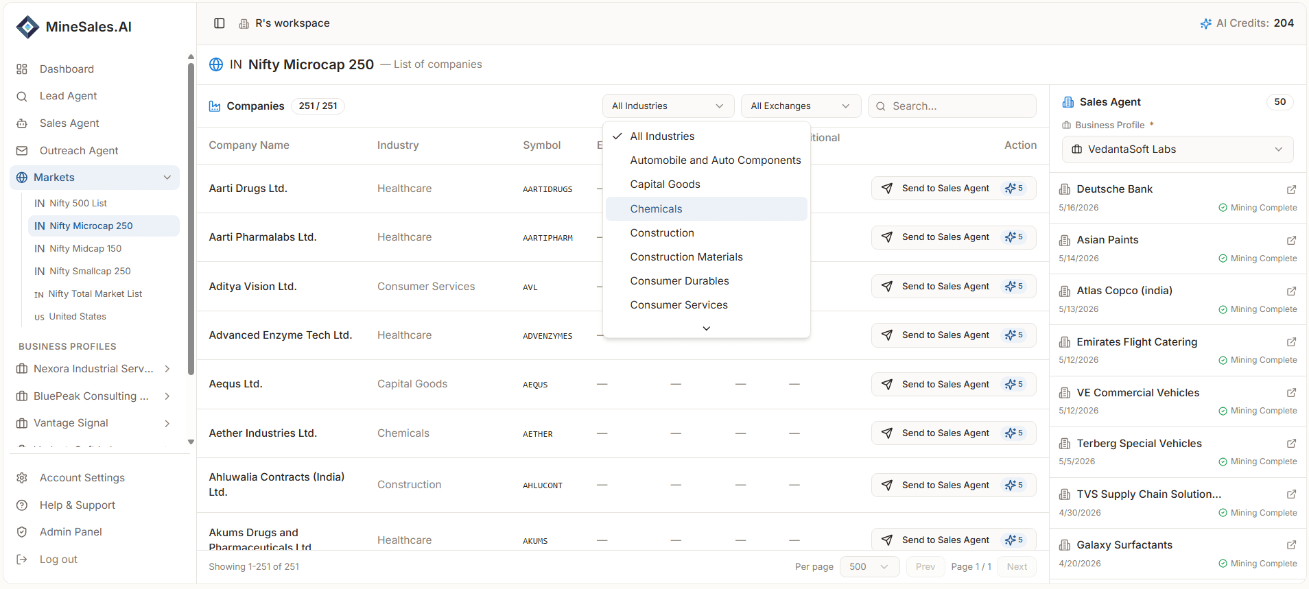Open Deutsche Bank external link icon
The width and height of the screenshot is (1309, 589).
pos(1291,189)
